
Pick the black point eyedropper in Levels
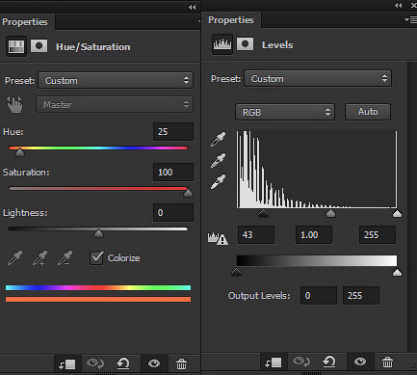[x=218, y=139]
